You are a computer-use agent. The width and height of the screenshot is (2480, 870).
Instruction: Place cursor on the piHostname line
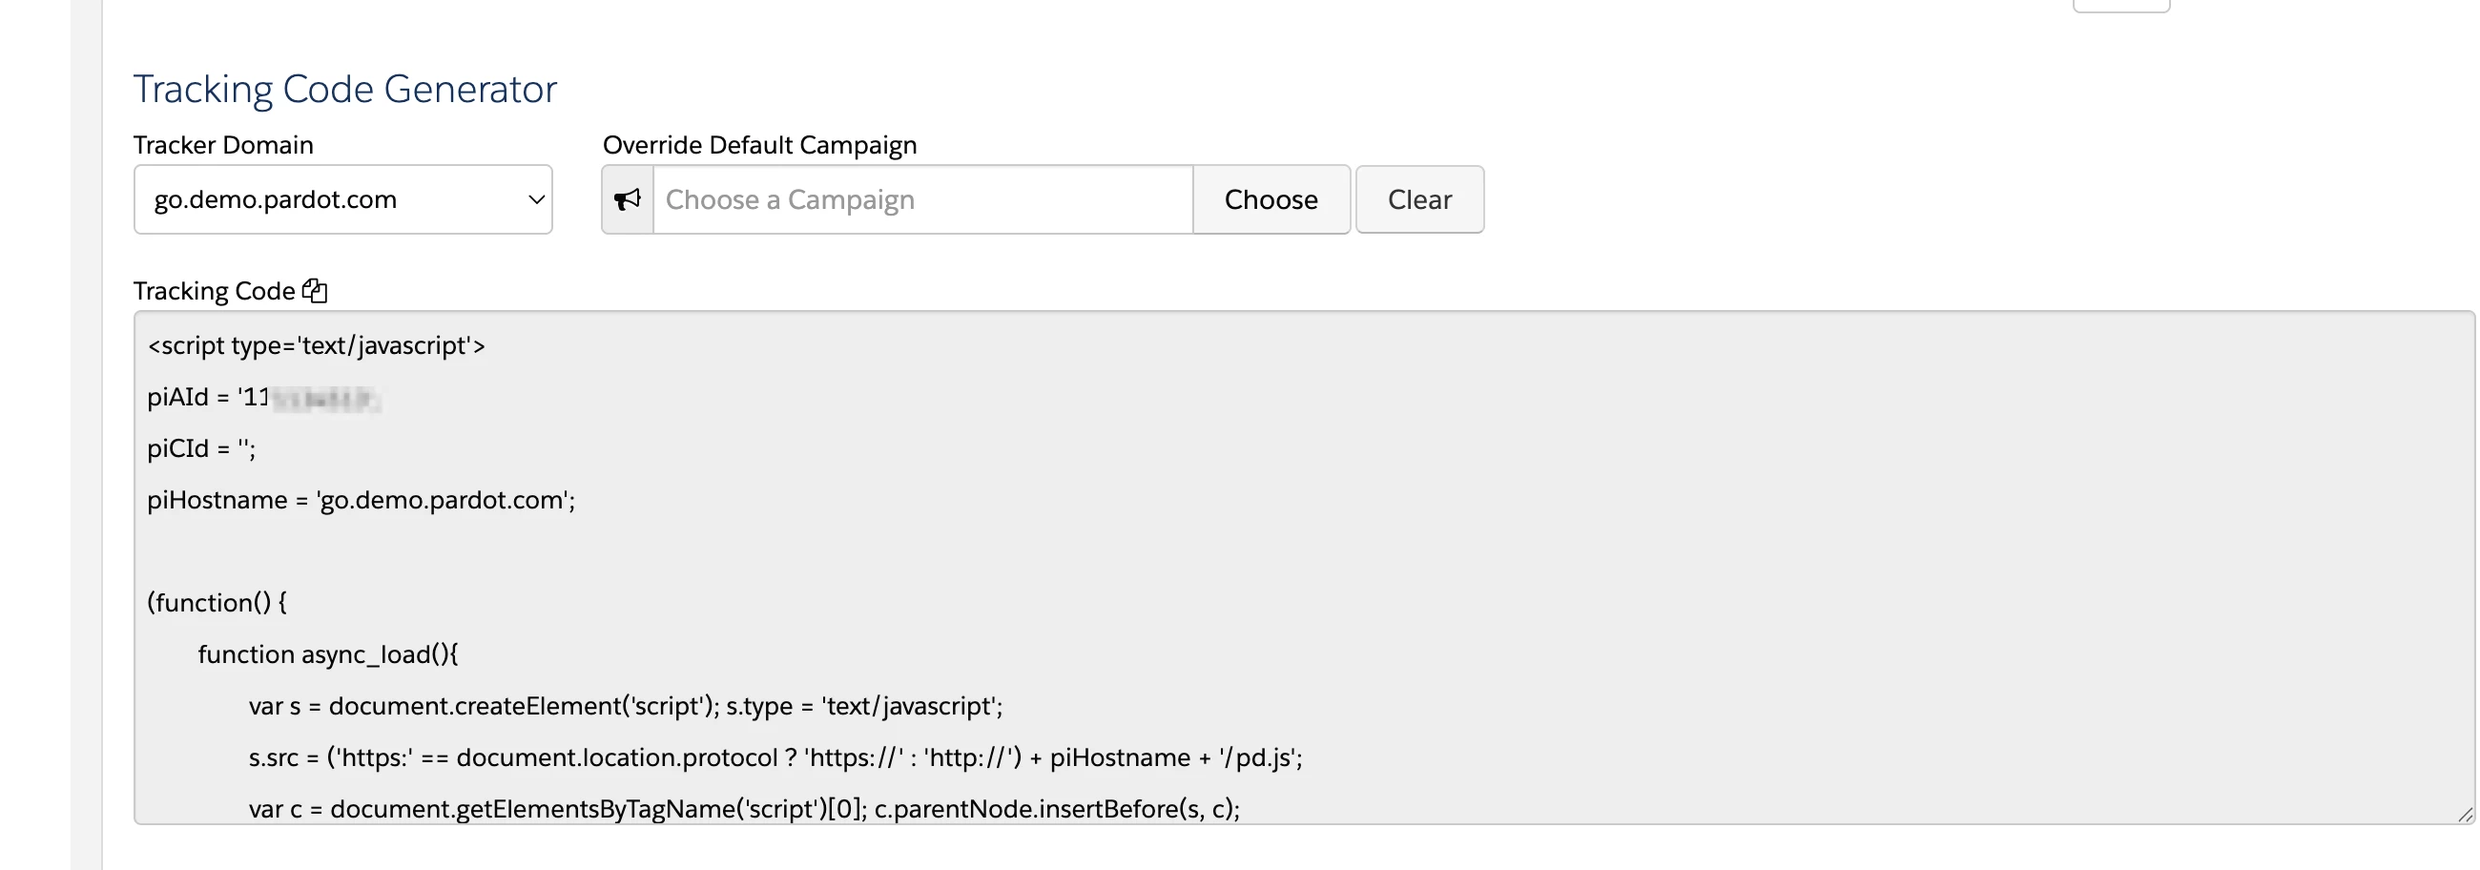[x=361, y=501]
